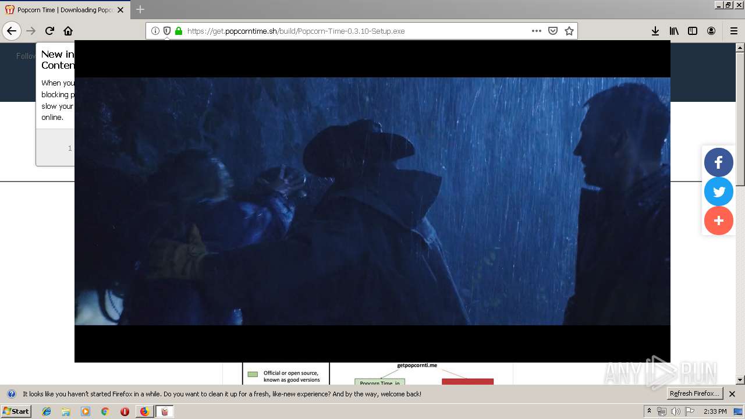
Task: Share page on Facebook
Action: 719,162
